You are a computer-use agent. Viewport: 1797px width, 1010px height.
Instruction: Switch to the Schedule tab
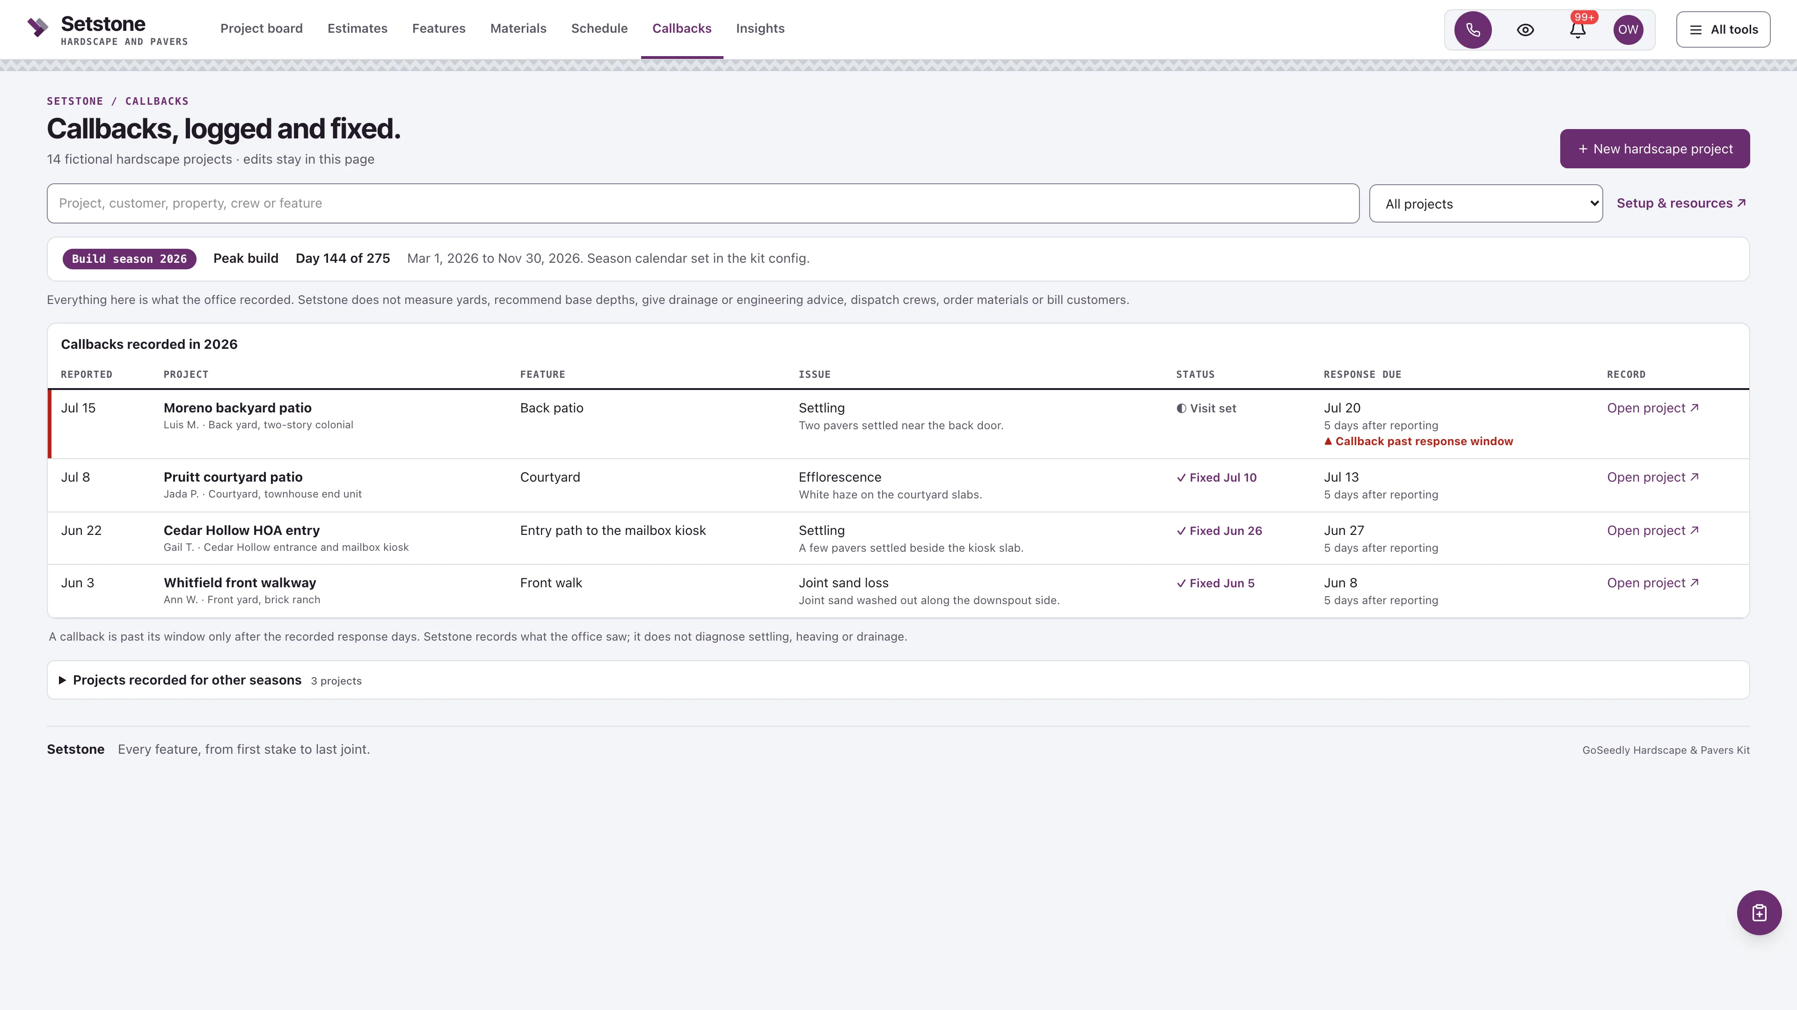tap(599, 29)
